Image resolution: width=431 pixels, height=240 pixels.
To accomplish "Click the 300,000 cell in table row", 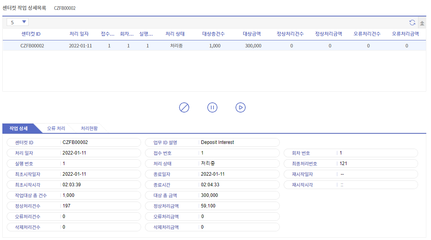I will [x=253, y=46].
